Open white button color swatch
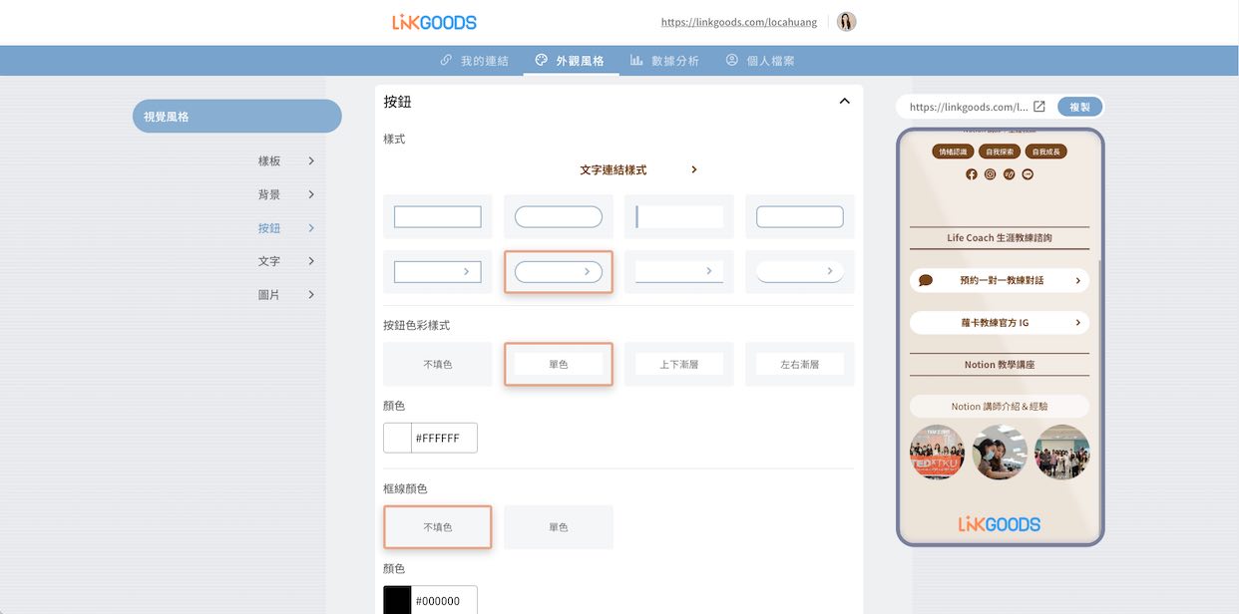Image resolution: width=1239 pixels, height=614 pixels. pyautogui.click(x=398, y=438)
